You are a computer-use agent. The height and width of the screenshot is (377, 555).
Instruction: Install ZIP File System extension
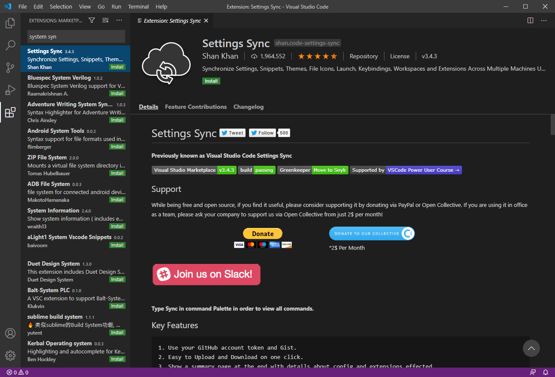117,173
